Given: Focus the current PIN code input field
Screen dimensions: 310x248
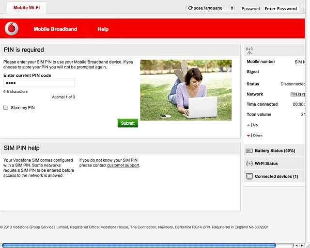Looking at the screenshot, I should pos(39,83).
